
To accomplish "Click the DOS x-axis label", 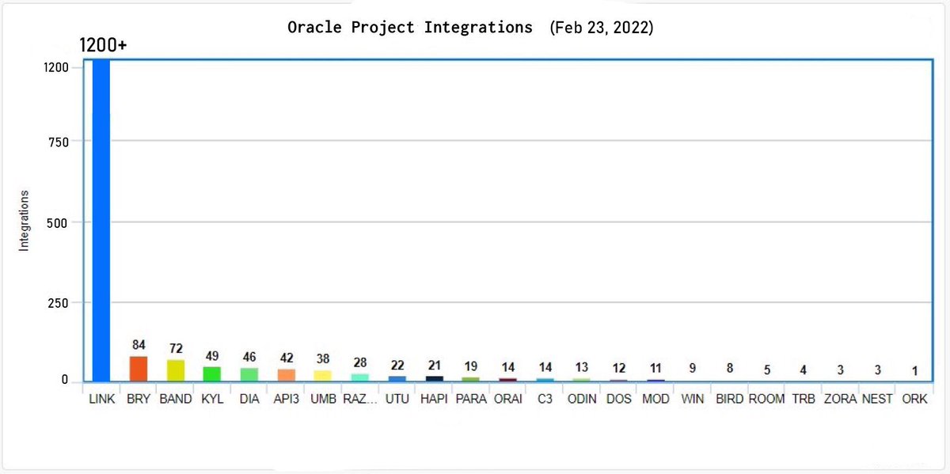I will click(619, 399).
